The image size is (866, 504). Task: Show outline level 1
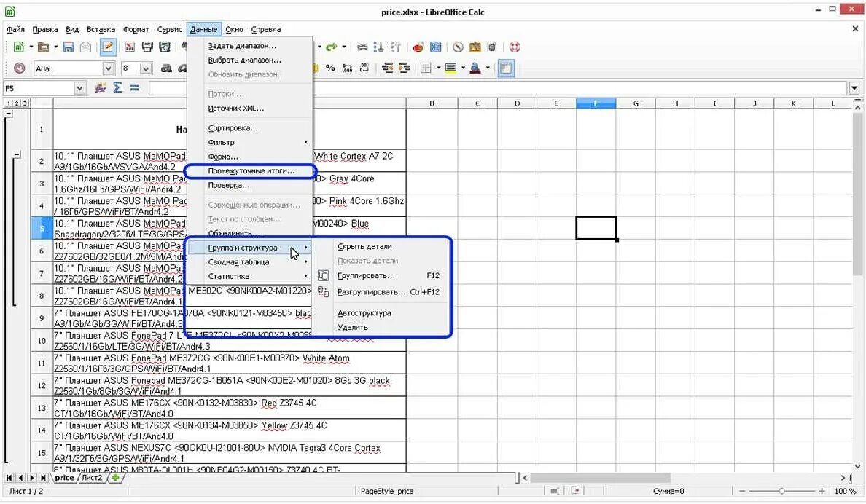9,103
